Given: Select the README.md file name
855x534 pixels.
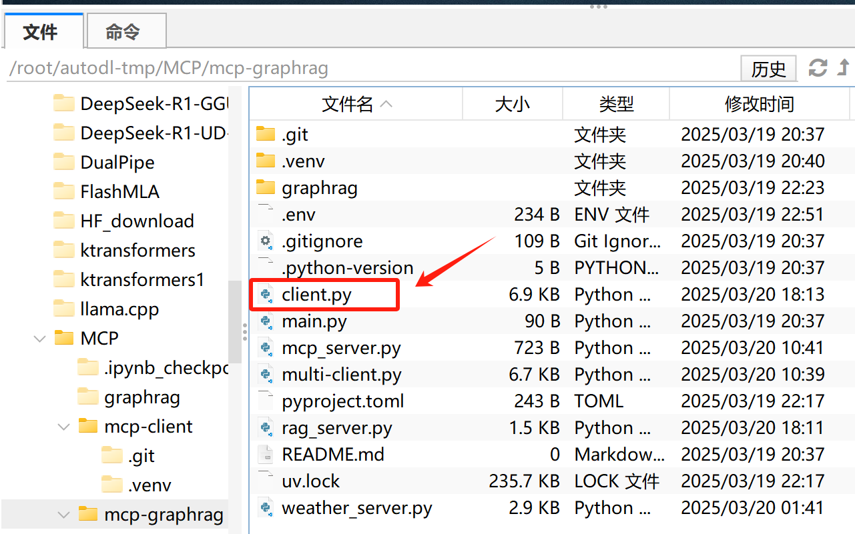Looking at the screenshot, I should [x=333, y=455].
